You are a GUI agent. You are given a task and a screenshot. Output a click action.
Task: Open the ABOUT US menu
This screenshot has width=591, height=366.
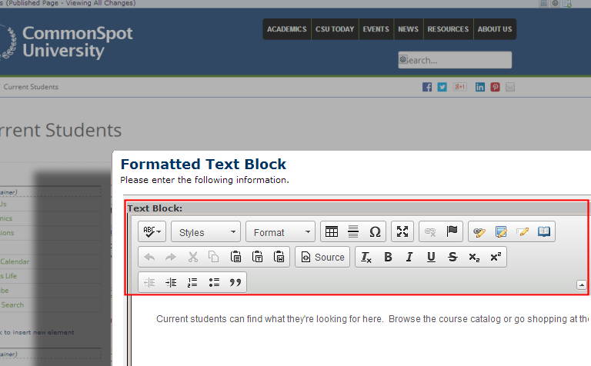[495, 29]
